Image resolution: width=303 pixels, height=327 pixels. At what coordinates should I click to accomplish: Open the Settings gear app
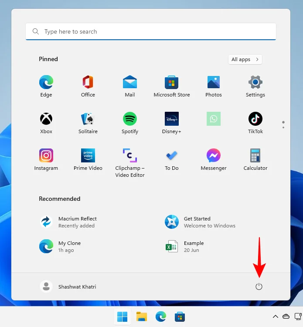click(x=255, y=86)
